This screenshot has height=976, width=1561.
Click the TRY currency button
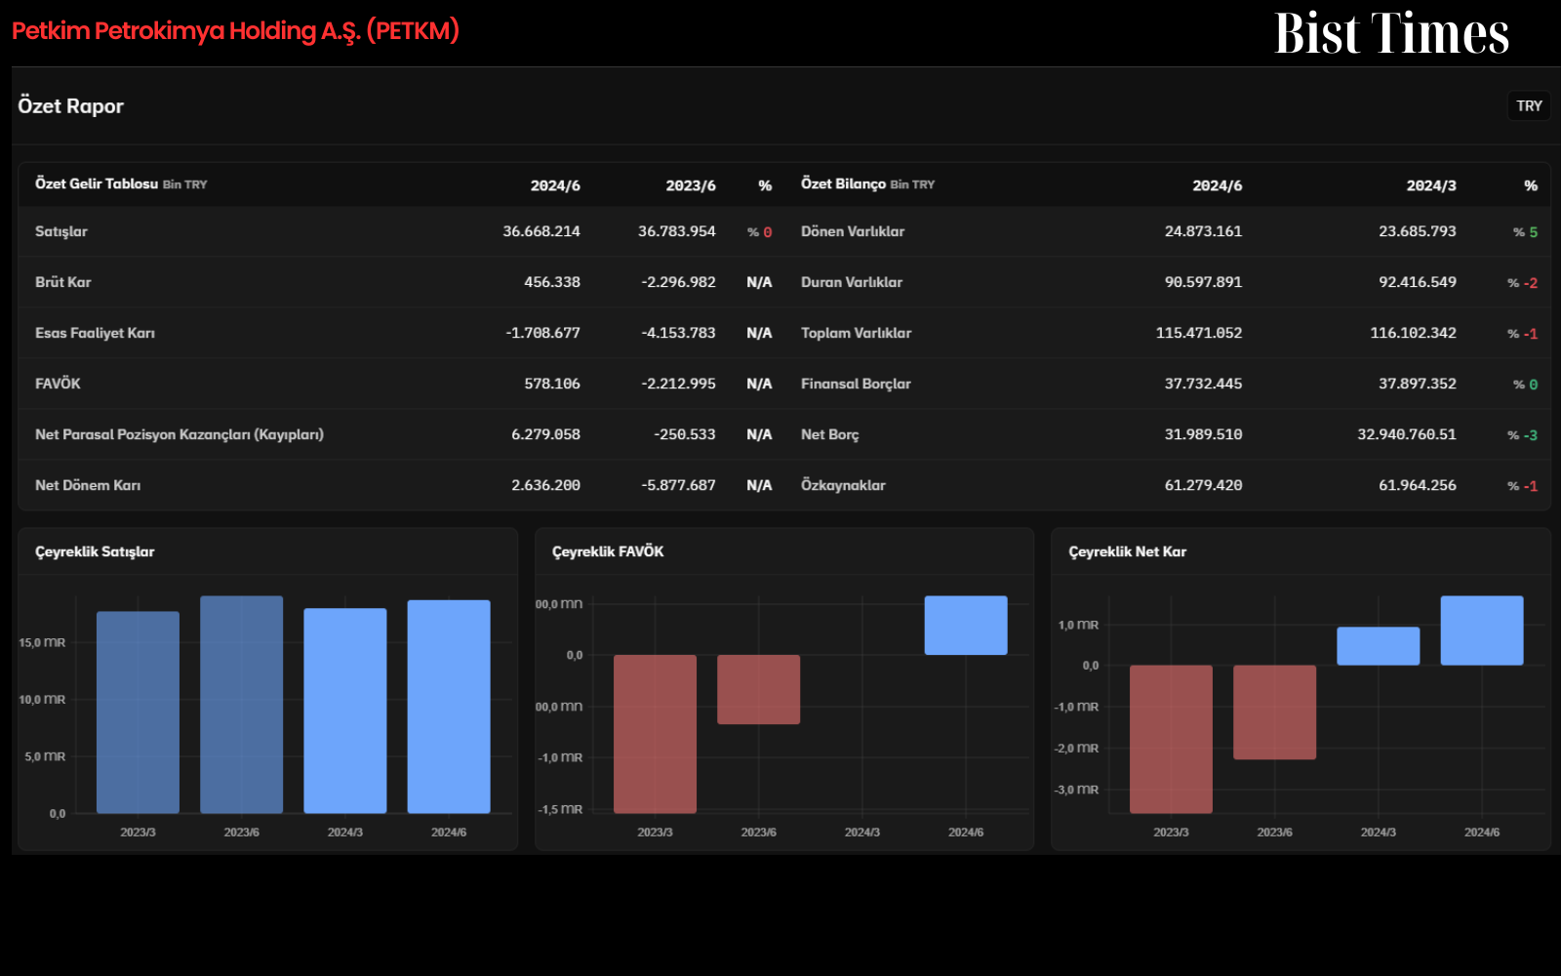pyautogui.click(x=1529, y=105)
